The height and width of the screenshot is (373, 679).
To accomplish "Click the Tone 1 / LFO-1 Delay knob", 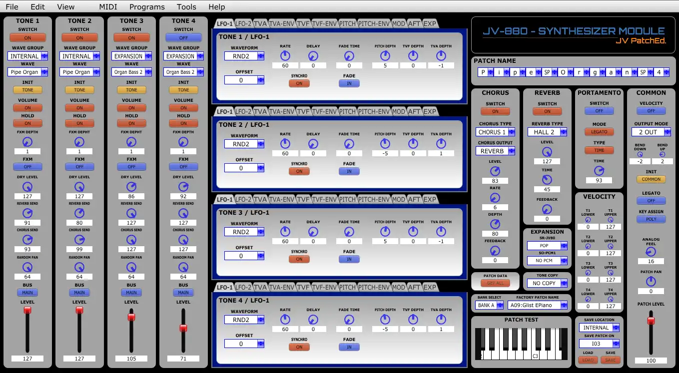I will click(313, 56).
